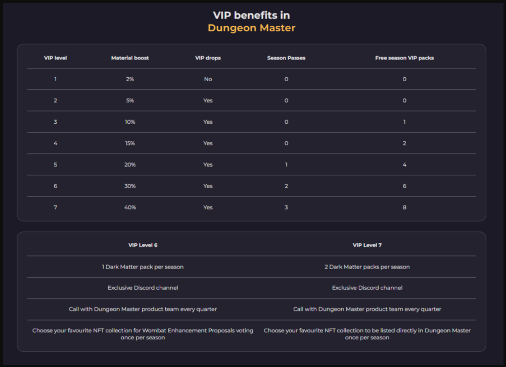Viewport: 506px width, 367px height.
Task: Click the Season Passes "2" in the 30% row
Action: click(x=286, y=186)
